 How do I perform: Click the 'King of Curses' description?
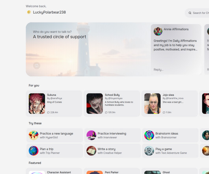54,102
